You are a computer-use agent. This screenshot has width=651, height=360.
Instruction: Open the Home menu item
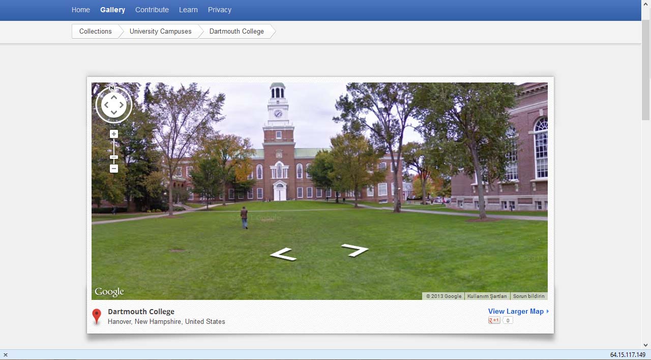[x=81, y=10]
